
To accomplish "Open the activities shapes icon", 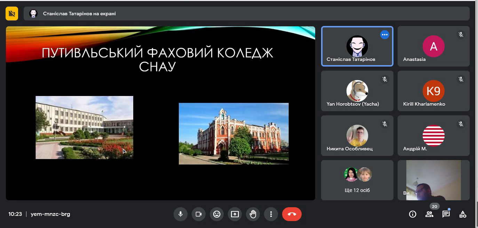I will coord(463,214).
